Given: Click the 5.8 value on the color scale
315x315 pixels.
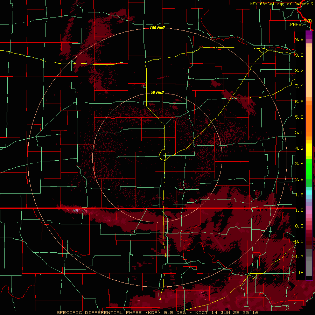Looking at the screenshot, I should click(x=299, y=117).
